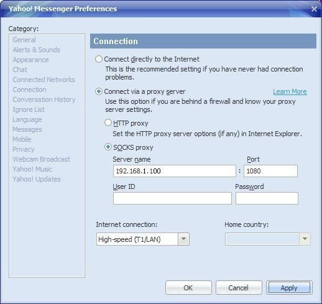Image resolution: width=322 pixels, height=304 pixels.
Task: Click the Apply button
Action: 289,288
